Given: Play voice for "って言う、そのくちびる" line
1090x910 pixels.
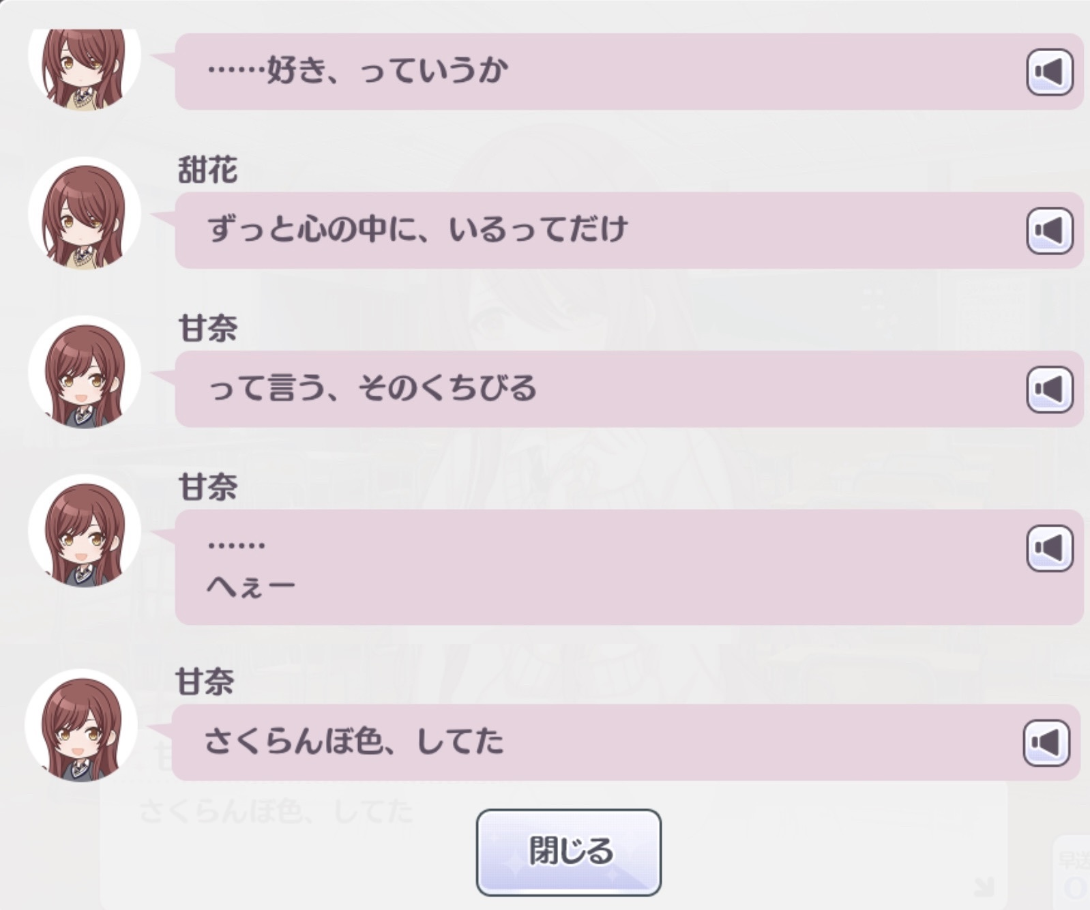Looking at the screenshot, I should coord(1049,390).
